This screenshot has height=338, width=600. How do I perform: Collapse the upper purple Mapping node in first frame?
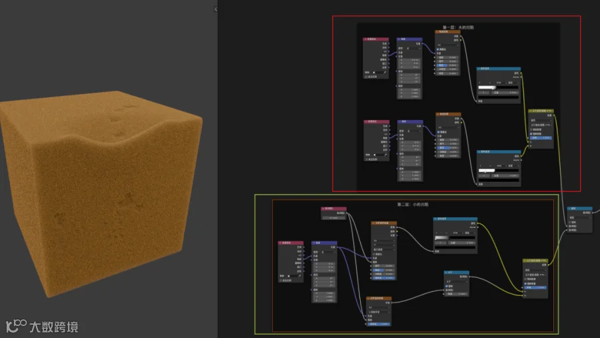click(x=399, y=39)
